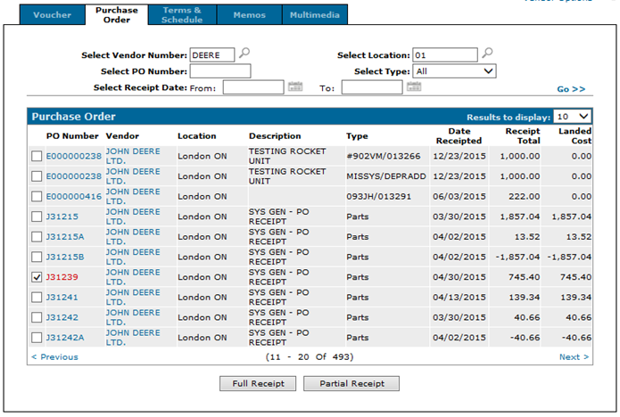Check the J31242 row checkbox

37,317
